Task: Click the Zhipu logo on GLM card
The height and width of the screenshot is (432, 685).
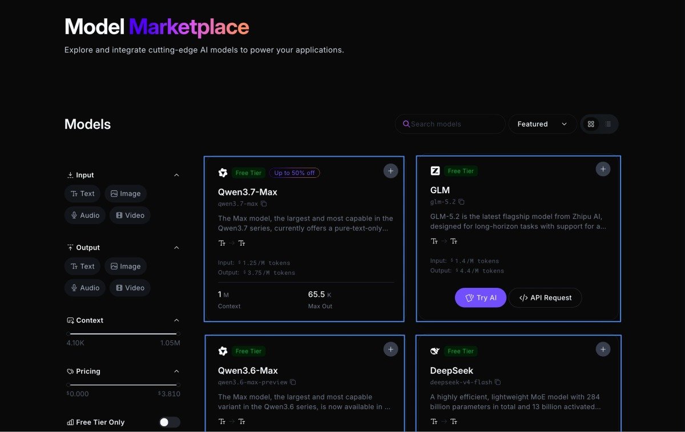Action: pyautogui.click(x=435, y=170)
